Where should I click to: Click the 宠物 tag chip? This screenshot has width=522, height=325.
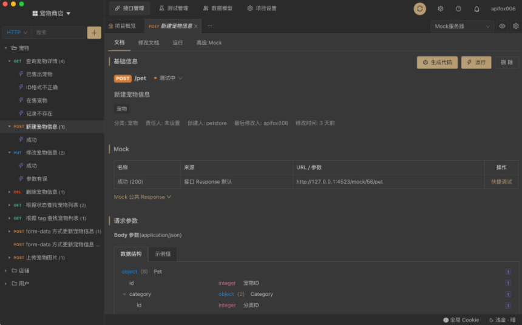click(x=121, y=109)
